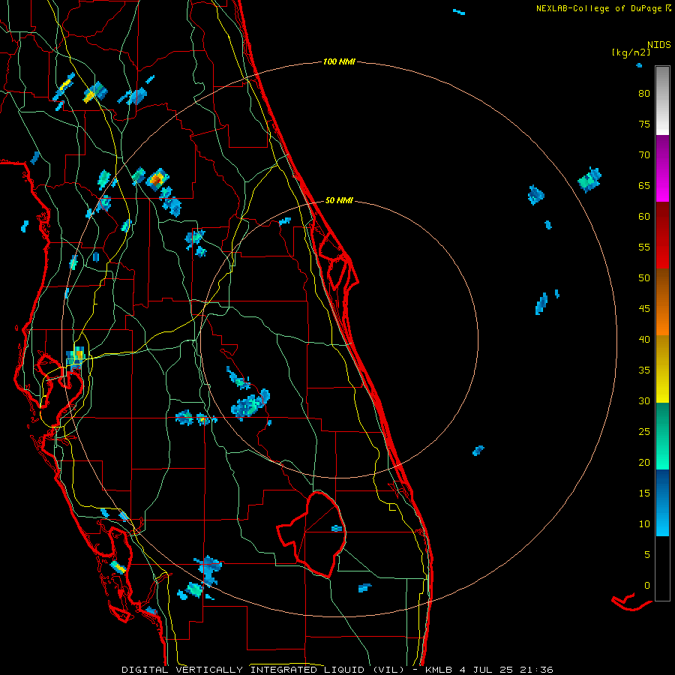The image size is (675, 675).
Task: Select the 50 NMI range ring label
Action: pyautogui.click(x=339, y=200)
